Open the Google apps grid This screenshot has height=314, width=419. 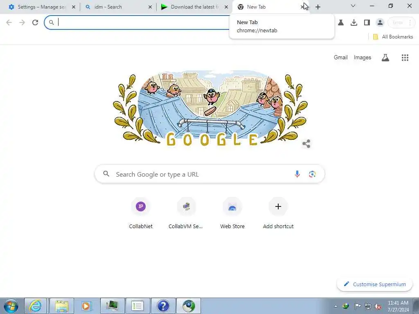click(405, 58)
